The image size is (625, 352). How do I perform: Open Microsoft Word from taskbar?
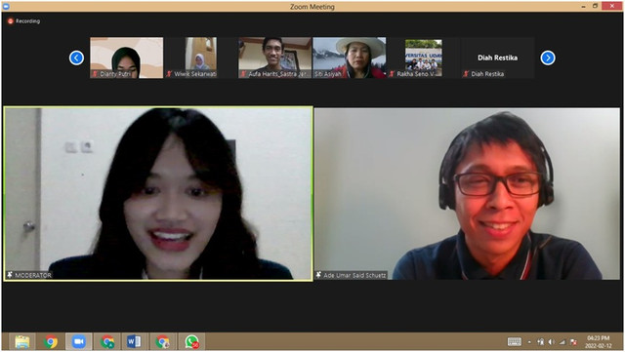(x=134, y=341)
